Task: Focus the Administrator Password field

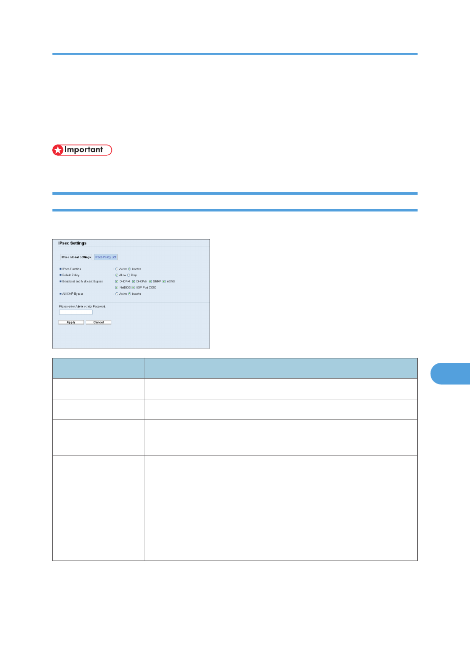Action: click(x=76, y=312)
